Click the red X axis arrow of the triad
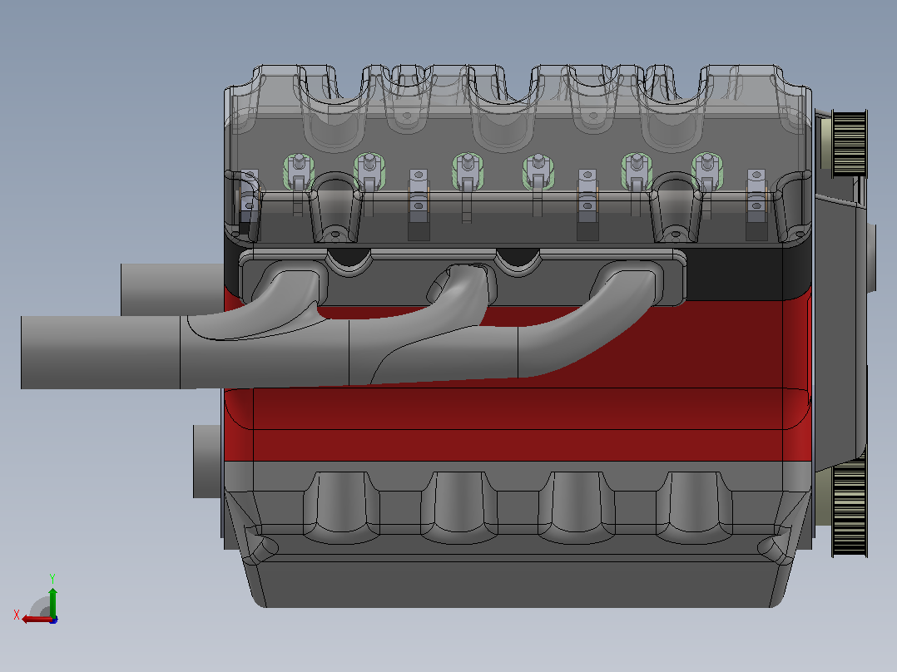The height and width of the screenshot is (672, 897). pos(36,620)
